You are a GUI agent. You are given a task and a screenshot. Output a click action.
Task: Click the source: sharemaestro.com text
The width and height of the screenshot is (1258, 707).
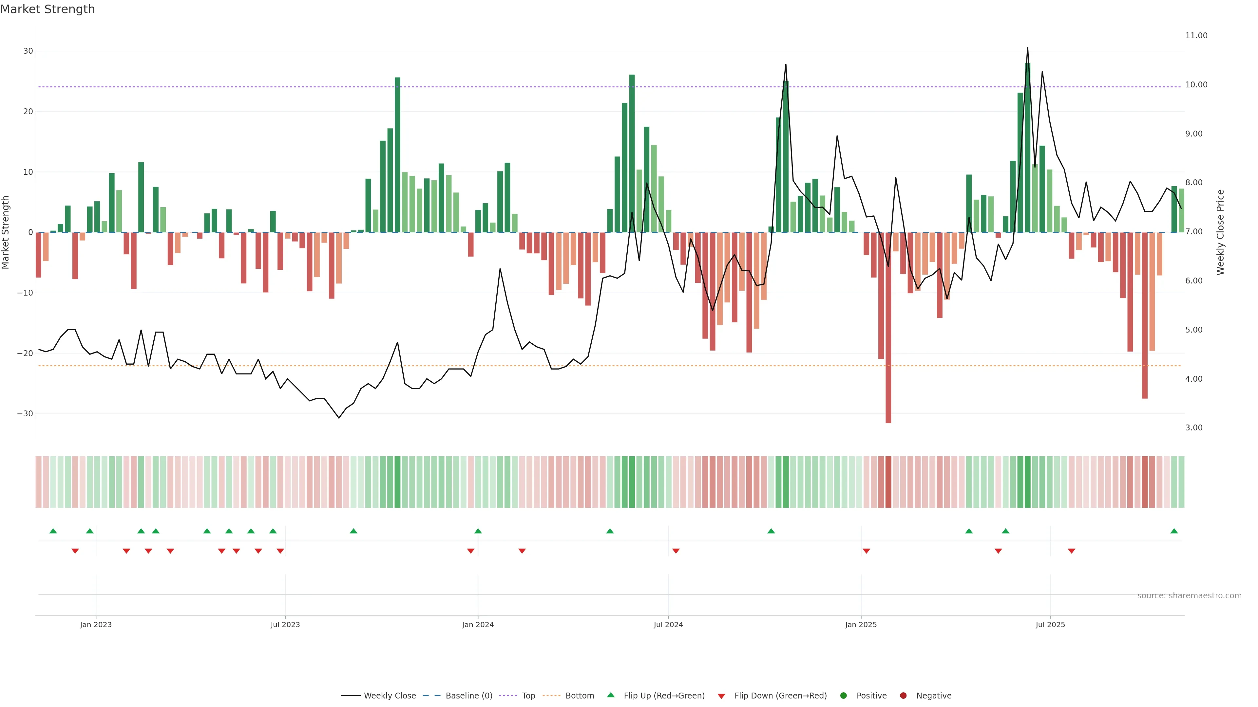1189,596
